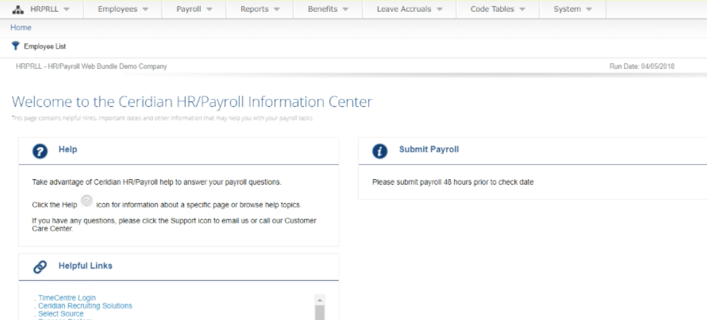707x320 pixels.
Task: Click the 'Take advantage of Ceridian HR/Payroll help' text
Action: click(x=156, y=182)
